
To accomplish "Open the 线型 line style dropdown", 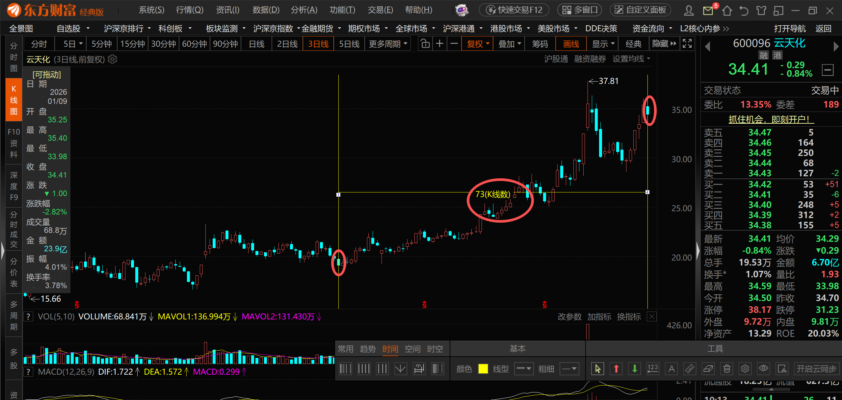I will point(524,369).
